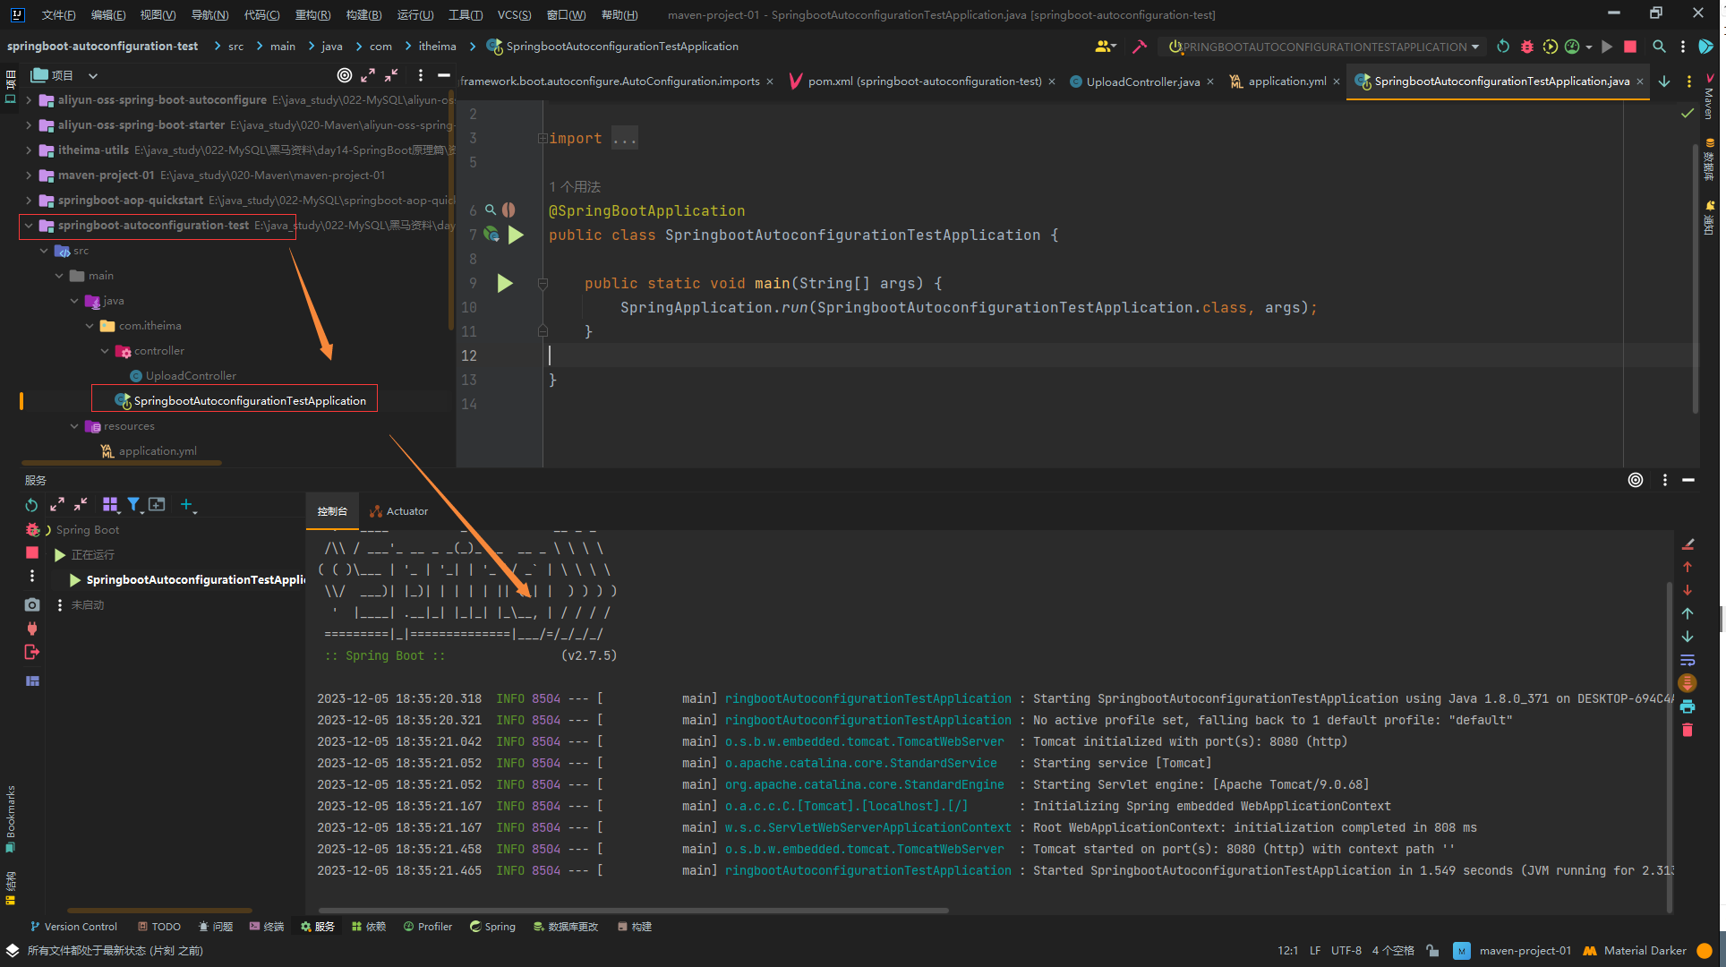Screen dimensions: 1726x967
Task: Click the run gutter icon beside the class declaration
Action: [x=516, y=235]
